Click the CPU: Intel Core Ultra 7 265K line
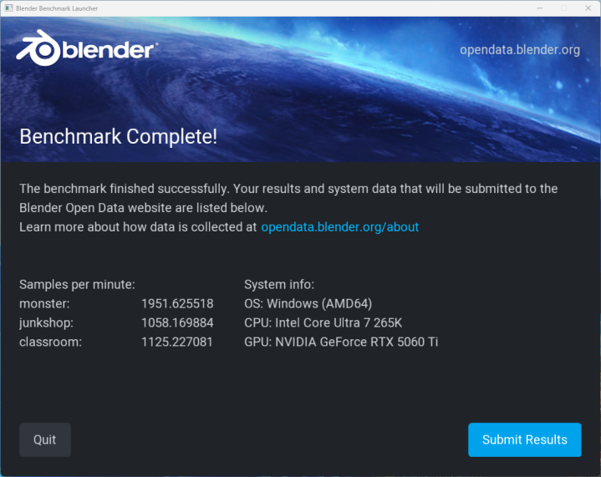 (323, 322)
